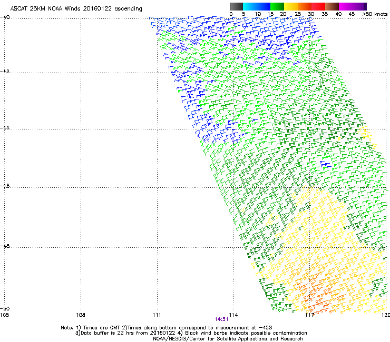Screen dimensions: 390x342
Task: Click the '-44' latitude axis label
Action: 5,128
